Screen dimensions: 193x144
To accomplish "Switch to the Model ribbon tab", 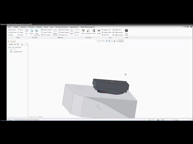I will [x=16, y=27].
